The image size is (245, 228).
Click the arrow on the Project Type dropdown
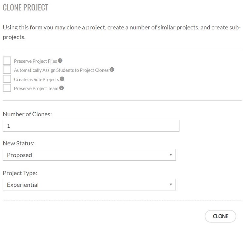[x=171, y=185]
